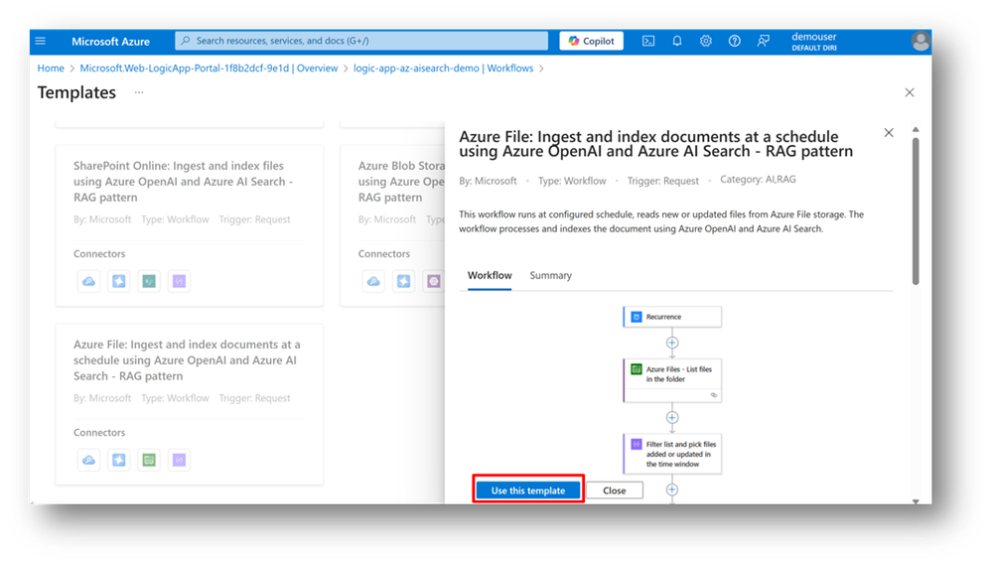Viewport: 992px width, 564px height.
Task: Open the logic-app-az-aisearch-demo Workflows breadcrumb
Action: (x=443, y=69)
